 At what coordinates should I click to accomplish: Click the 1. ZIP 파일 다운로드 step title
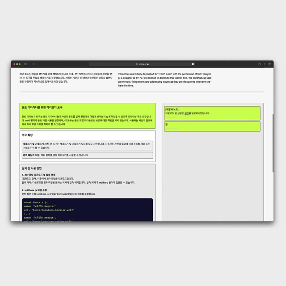38,175
